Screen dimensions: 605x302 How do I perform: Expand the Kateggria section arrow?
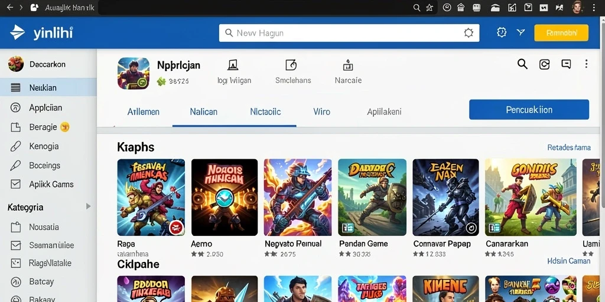88,206
